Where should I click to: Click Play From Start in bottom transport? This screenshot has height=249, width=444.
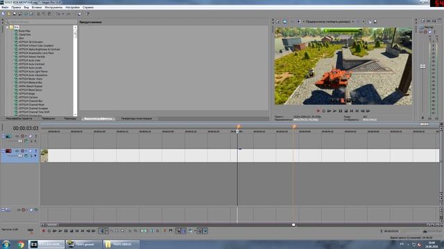click(54, 231)
